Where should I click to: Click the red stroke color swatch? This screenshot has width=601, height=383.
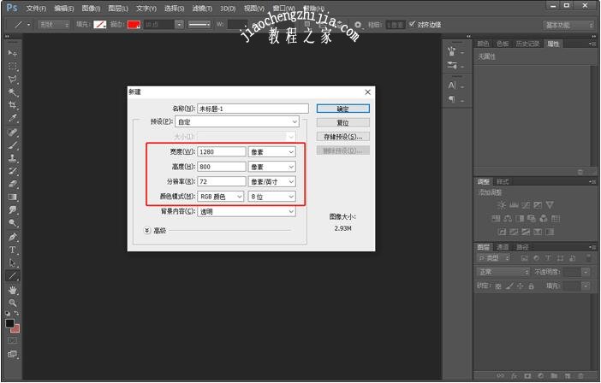(134, 25)
